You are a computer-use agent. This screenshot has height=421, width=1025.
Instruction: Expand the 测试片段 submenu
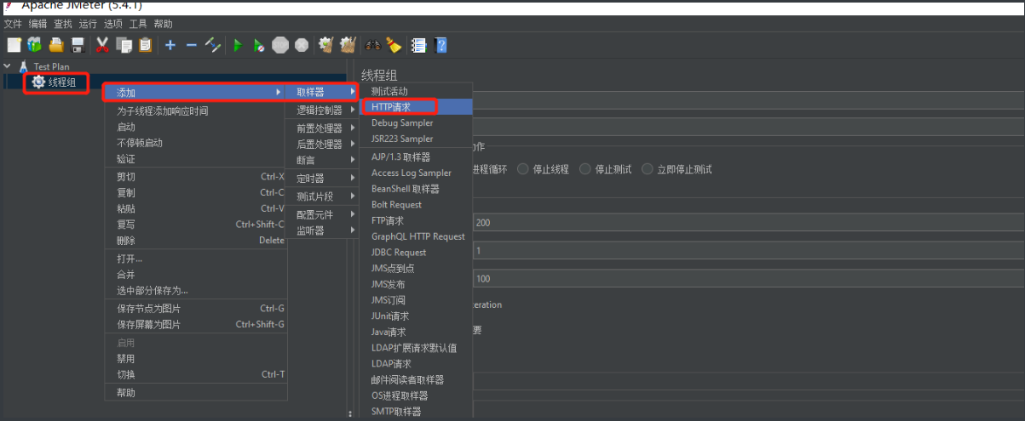pos(324,196)
